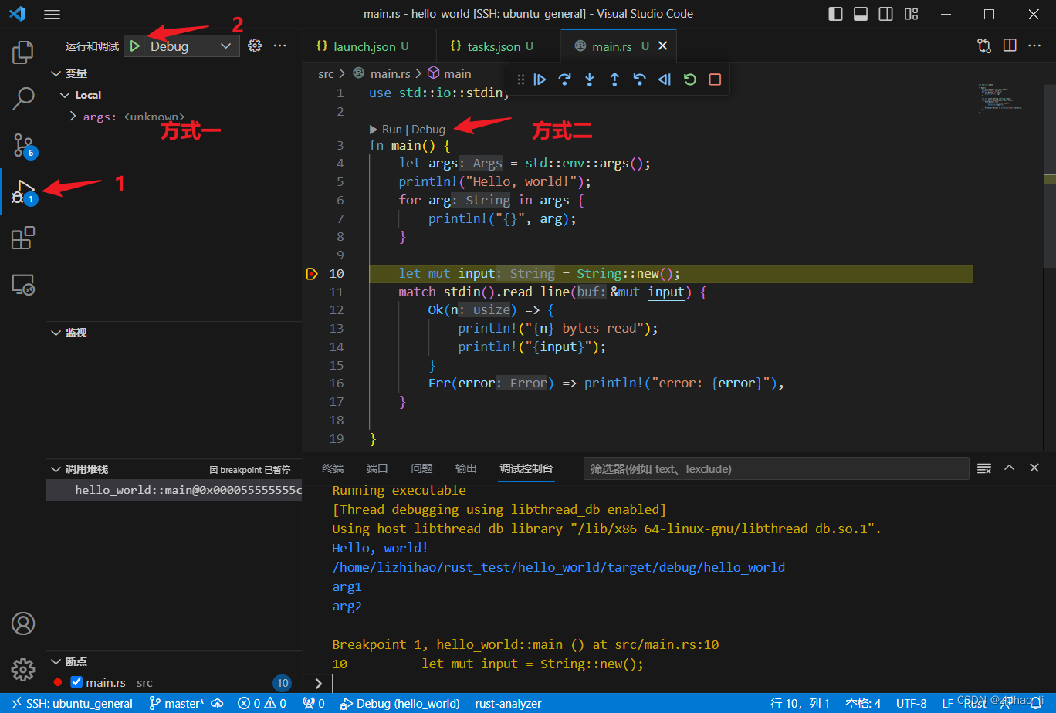Open more actions in Run and Debug header

click(280, 46)
